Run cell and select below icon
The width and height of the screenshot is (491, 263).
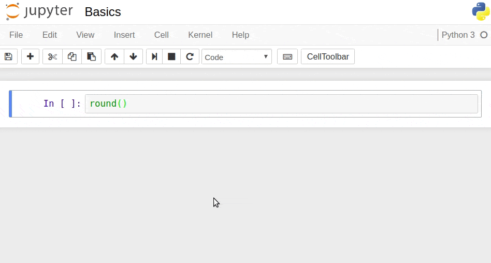point(154,56)
